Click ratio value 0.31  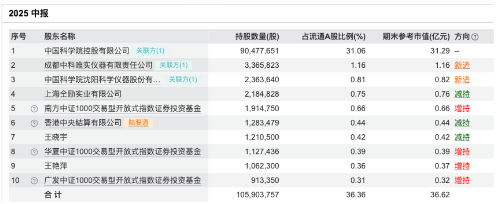tap(358, 180)
